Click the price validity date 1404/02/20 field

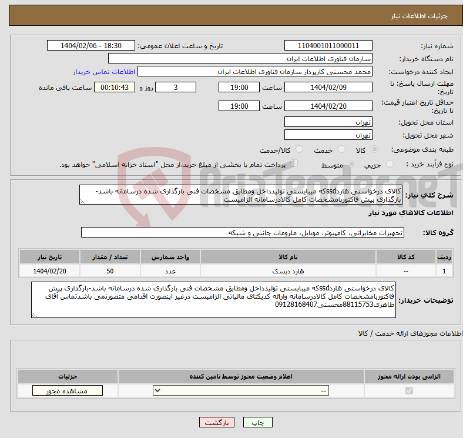point(328,106)
